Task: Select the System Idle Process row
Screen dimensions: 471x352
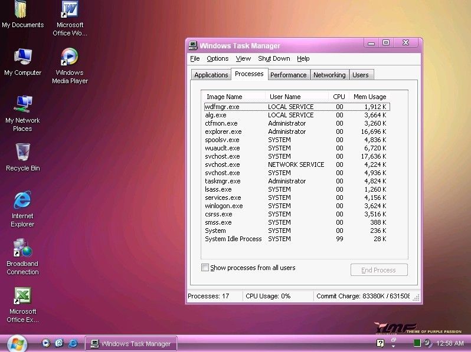Action: [x=297, y=239]
